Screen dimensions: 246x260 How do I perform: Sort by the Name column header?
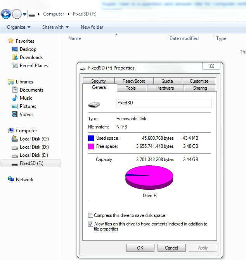pos(74,38)
